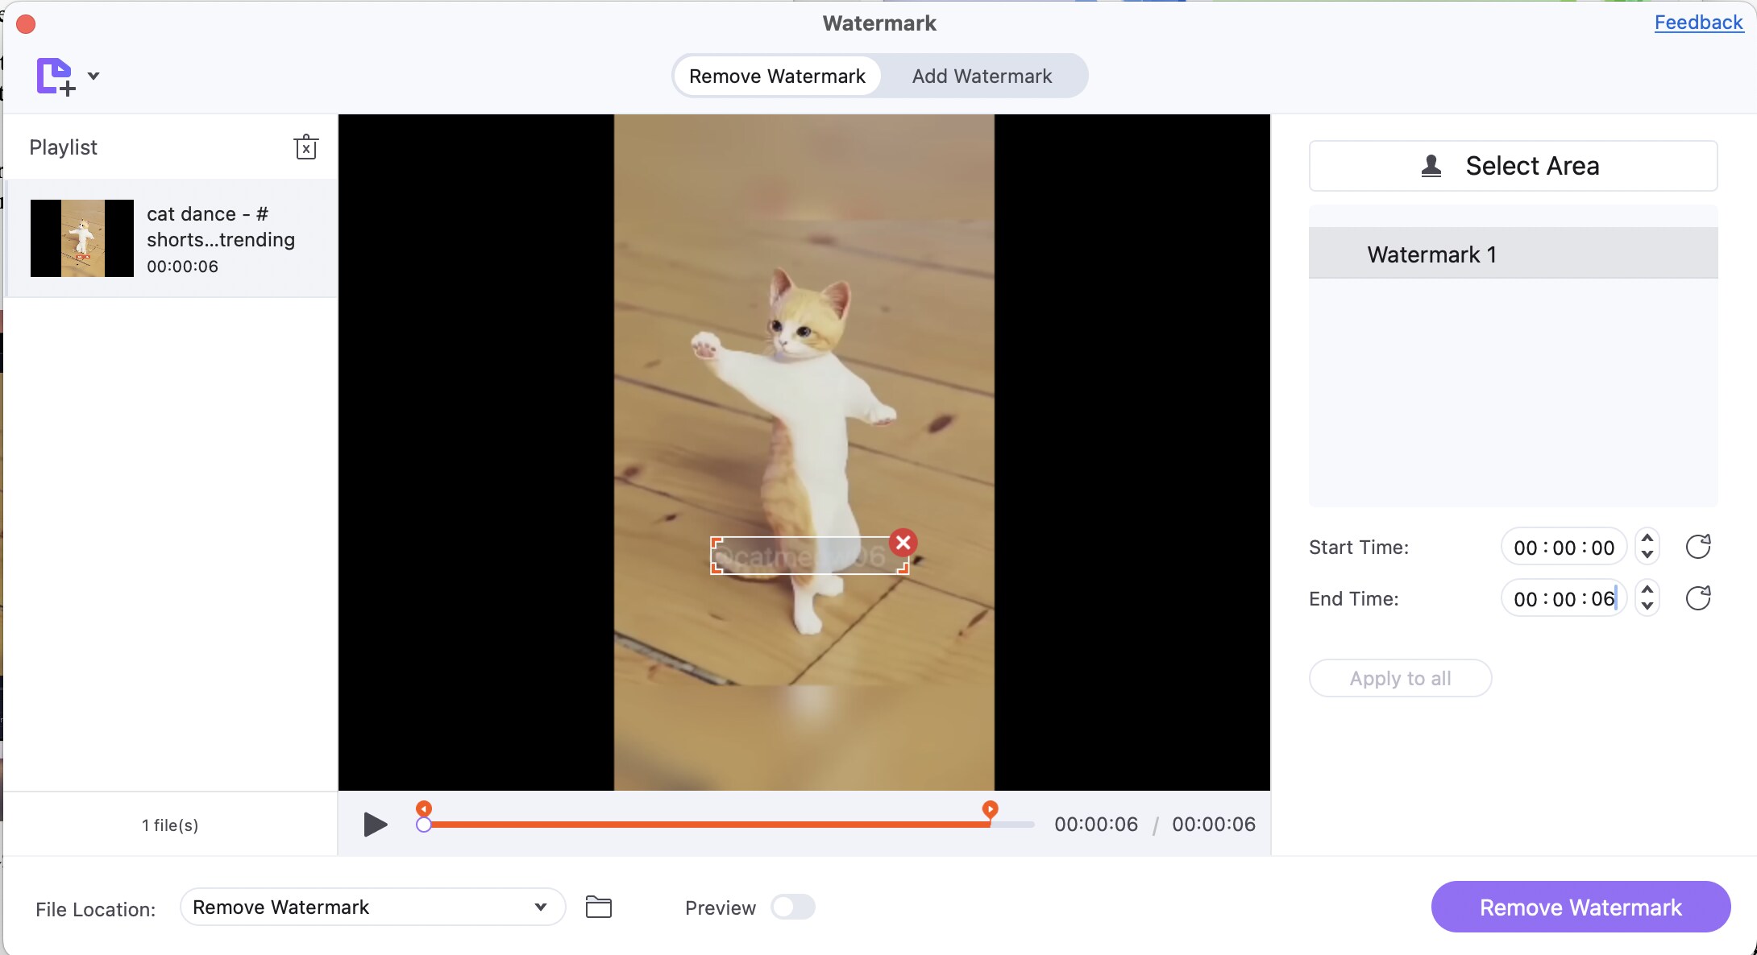Click the Feedback link top right
The height and width of the screenshot is (955, 1757).
[1699, 23]
